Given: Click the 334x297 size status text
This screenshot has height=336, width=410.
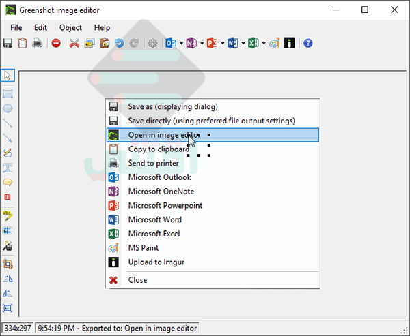Looking at the screenshot, I should tap(18, 328).
